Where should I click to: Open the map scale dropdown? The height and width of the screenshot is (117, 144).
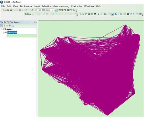pos(52,10)
